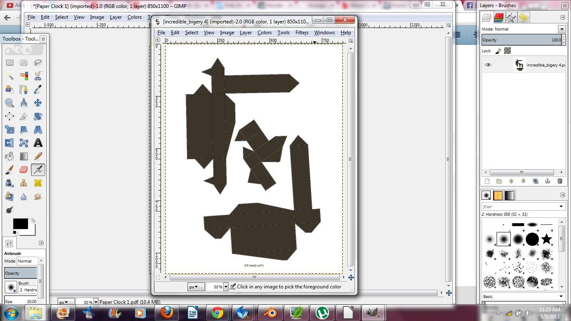Choose the Text tool
Image resolution: width=571 pixels, height=321 pixels.
pyautogui.click(x=38, y=143)
